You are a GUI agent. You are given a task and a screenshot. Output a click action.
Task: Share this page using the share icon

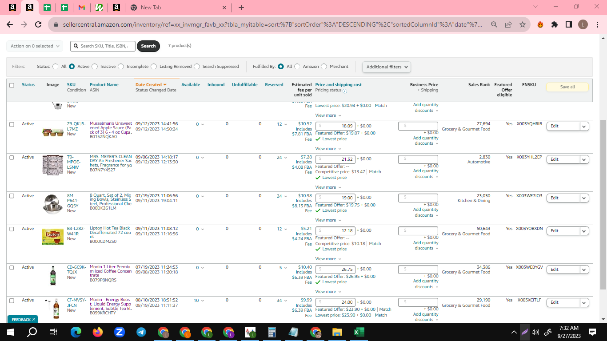pyautogui.click(x=508, y=24)
